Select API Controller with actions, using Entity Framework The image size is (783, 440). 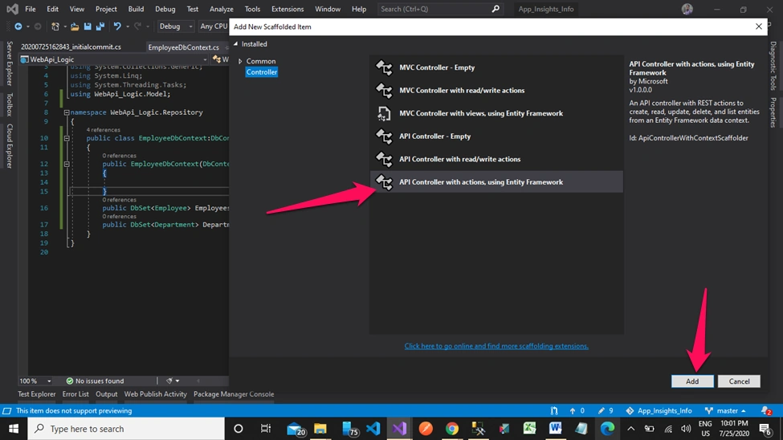pos(496,182)
